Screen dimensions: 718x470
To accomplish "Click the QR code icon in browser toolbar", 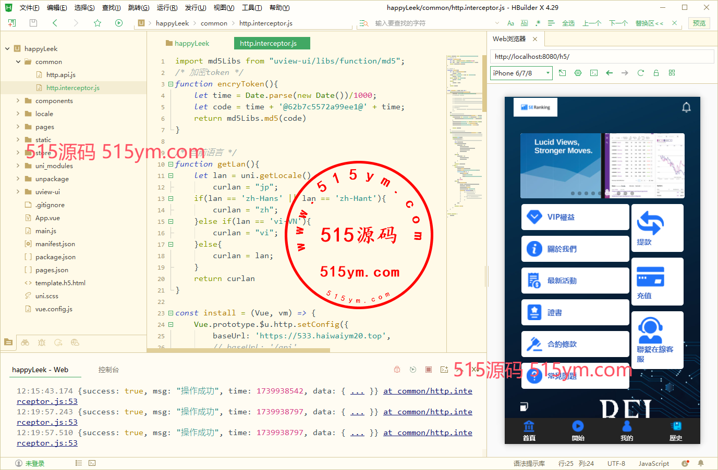I will (x=672, y=73).
